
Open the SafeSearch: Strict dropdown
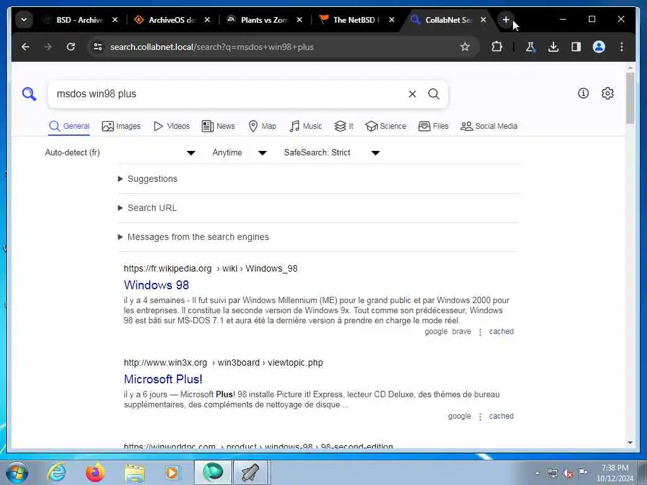pos(332,153)
